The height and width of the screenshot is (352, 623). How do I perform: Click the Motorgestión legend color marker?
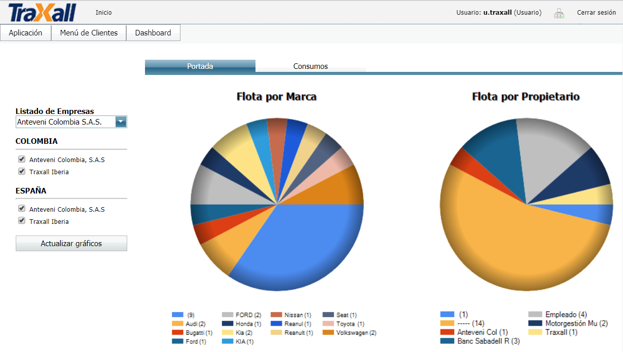tap(535, 323)
